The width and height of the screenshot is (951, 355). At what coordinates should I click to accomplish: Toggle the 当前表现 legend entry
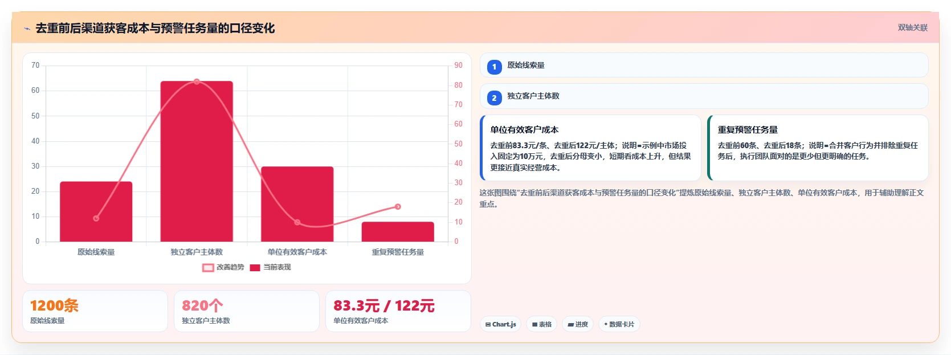(x=271, y=267)
